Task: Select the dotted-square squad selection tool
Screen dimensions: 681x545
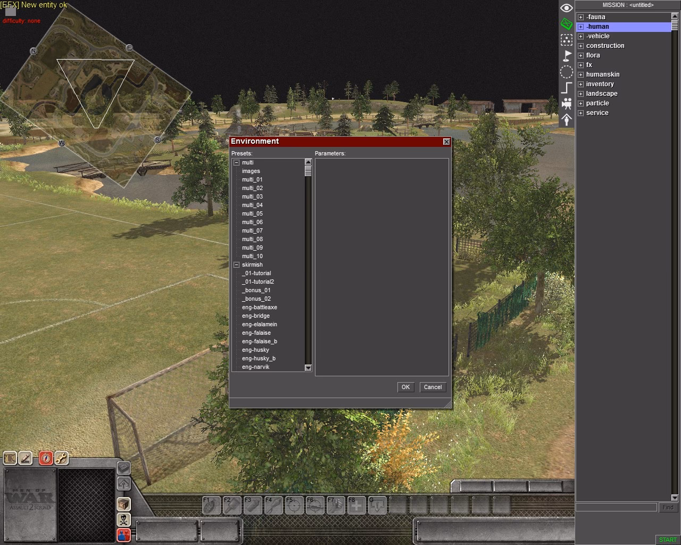Action: (x=567, y=40)
